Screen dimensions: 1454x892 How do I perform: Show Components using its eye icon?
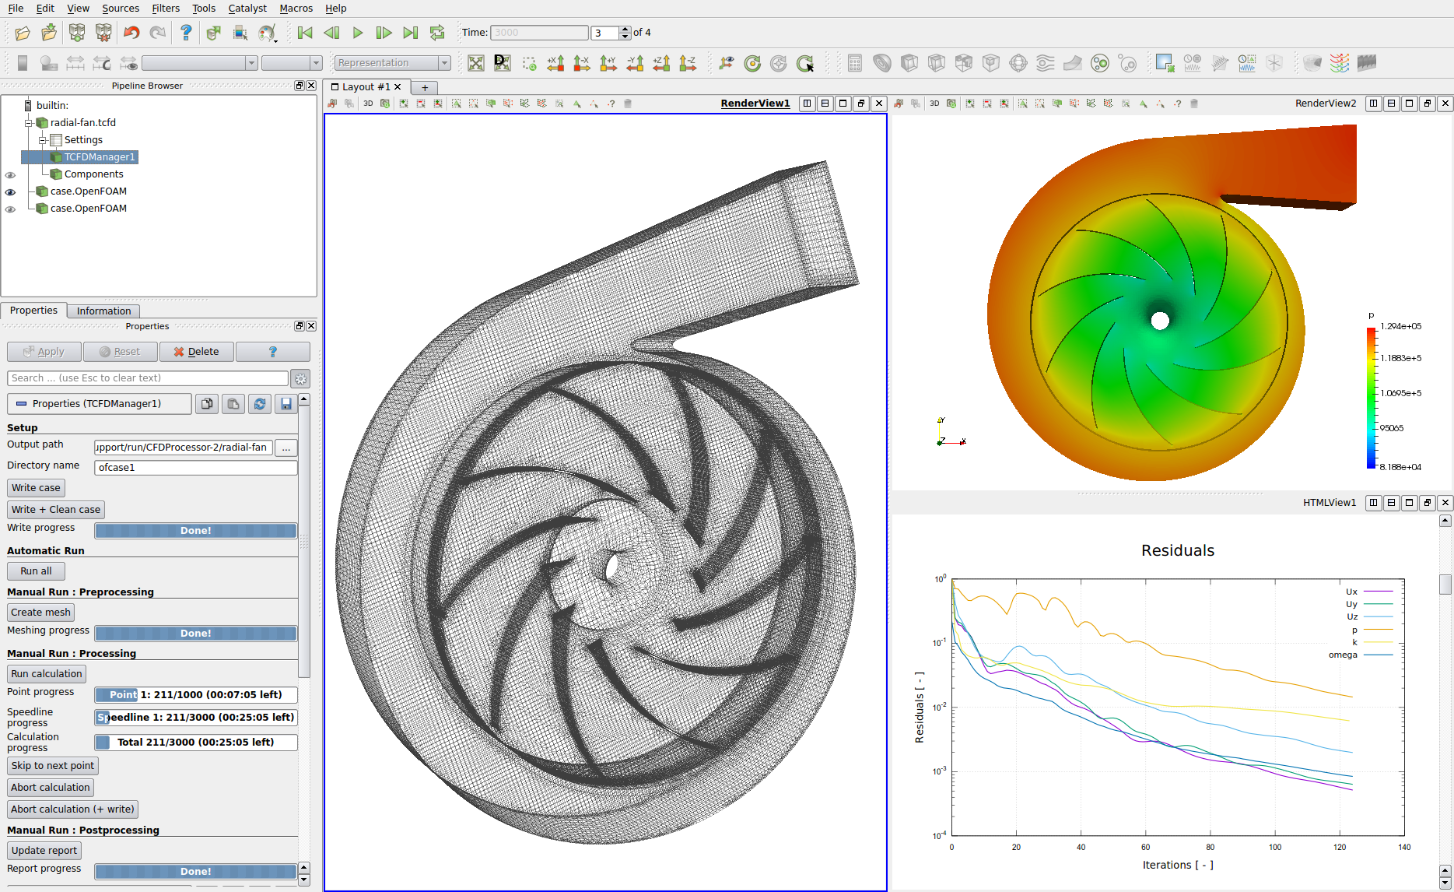coord(10,175)
